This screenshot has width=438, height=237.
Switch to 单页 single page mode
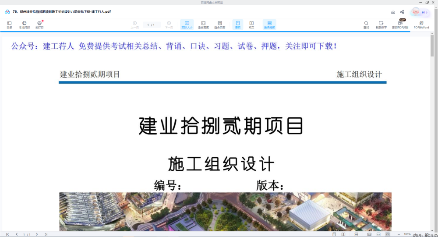tap(238, 25)
